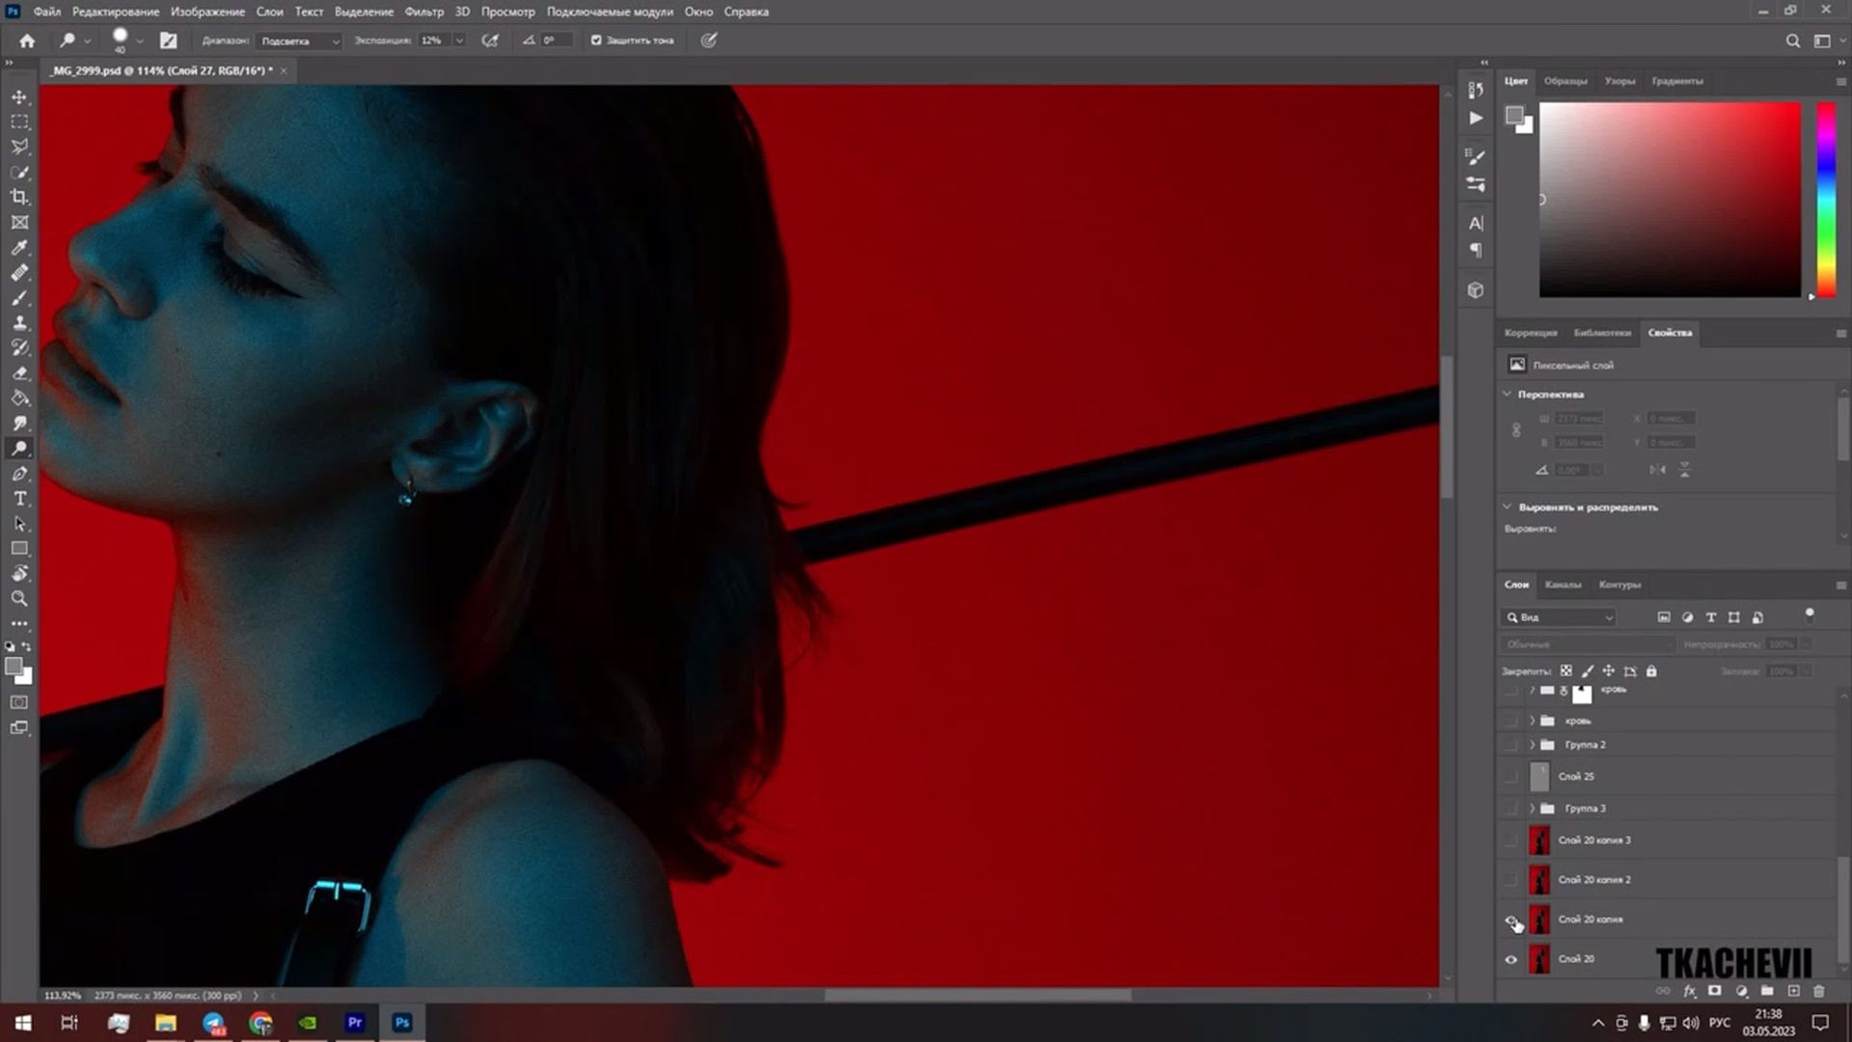The width and height of the screenshot is (1852, 1042).
Task: Select the Eyedropper tool
Action: (x=19, y=247)
